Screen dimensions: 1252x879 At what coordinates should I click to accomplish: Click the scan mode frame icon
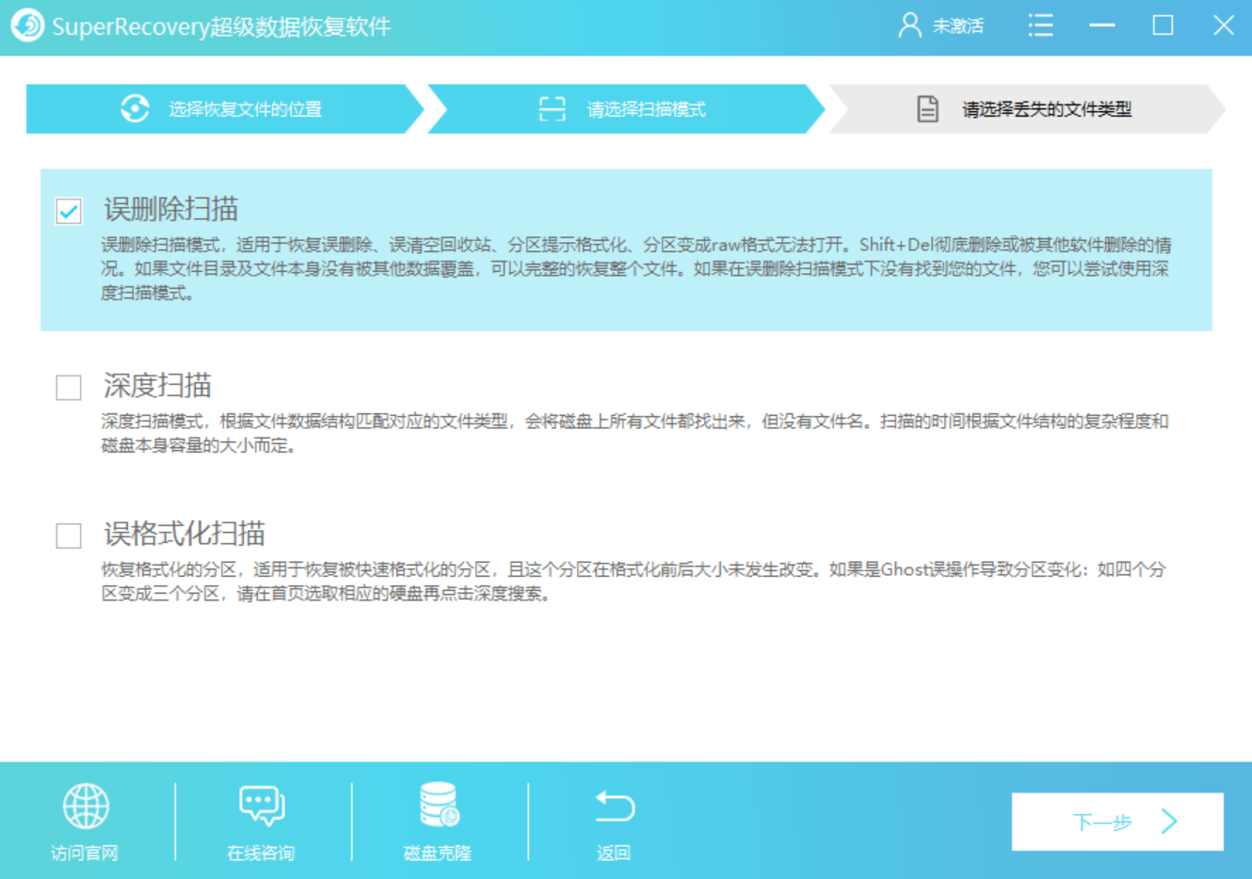pos(550,109)
